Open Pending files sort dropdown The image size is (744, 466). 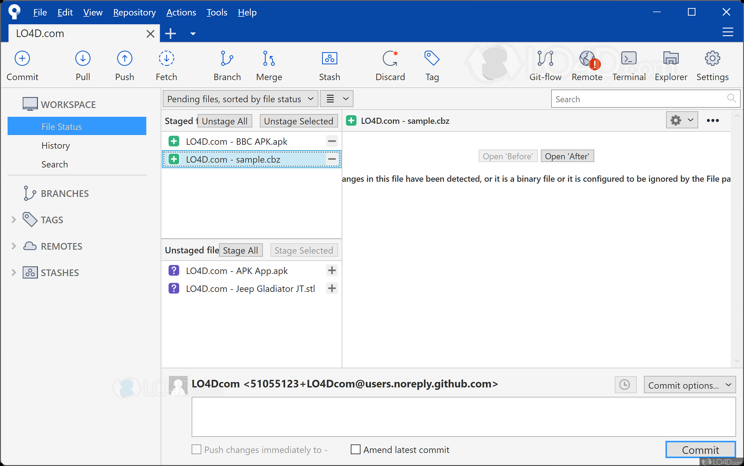[x=240, y=99]
